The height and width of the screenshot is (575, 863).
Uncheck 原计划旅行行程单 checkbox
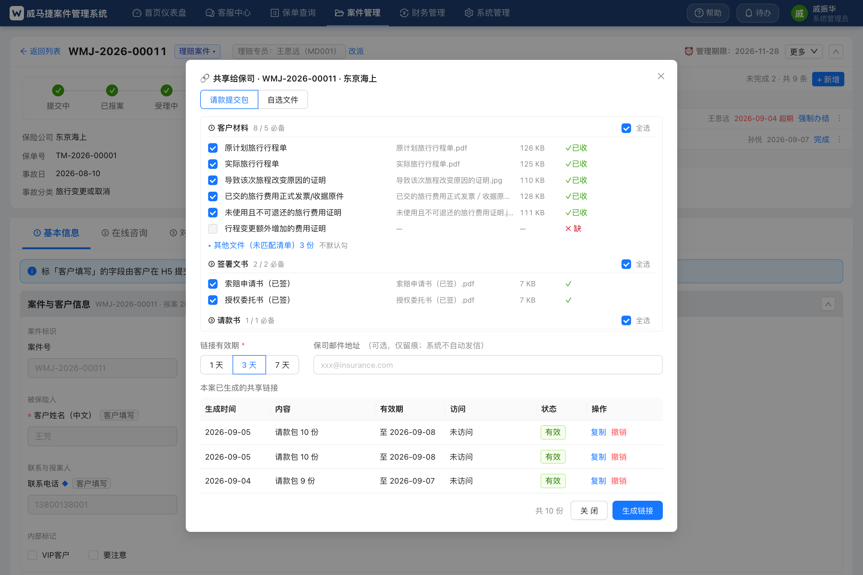(x=213, y=148)
